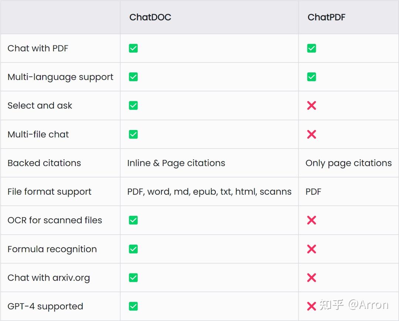The image size is (399, 321).
Task: Click ChatPDF red cross for OCR row
Action: [x=311, y=220]
